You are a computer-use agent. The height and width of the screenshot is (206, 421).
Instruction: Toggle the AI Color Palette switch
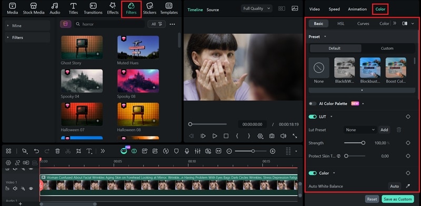point(313,104)
